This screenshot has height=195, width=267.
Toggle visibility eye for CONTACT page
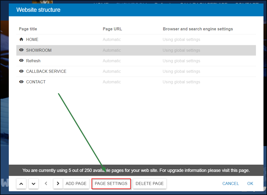point(21,82)
